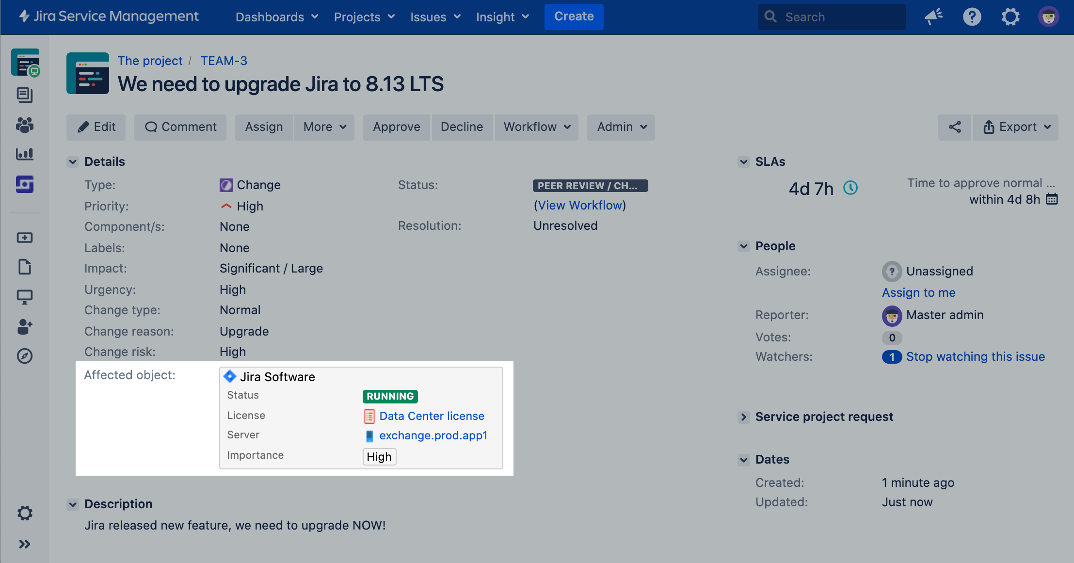
Task: Open the Workflow dropdown button
Action: [537, 127]
